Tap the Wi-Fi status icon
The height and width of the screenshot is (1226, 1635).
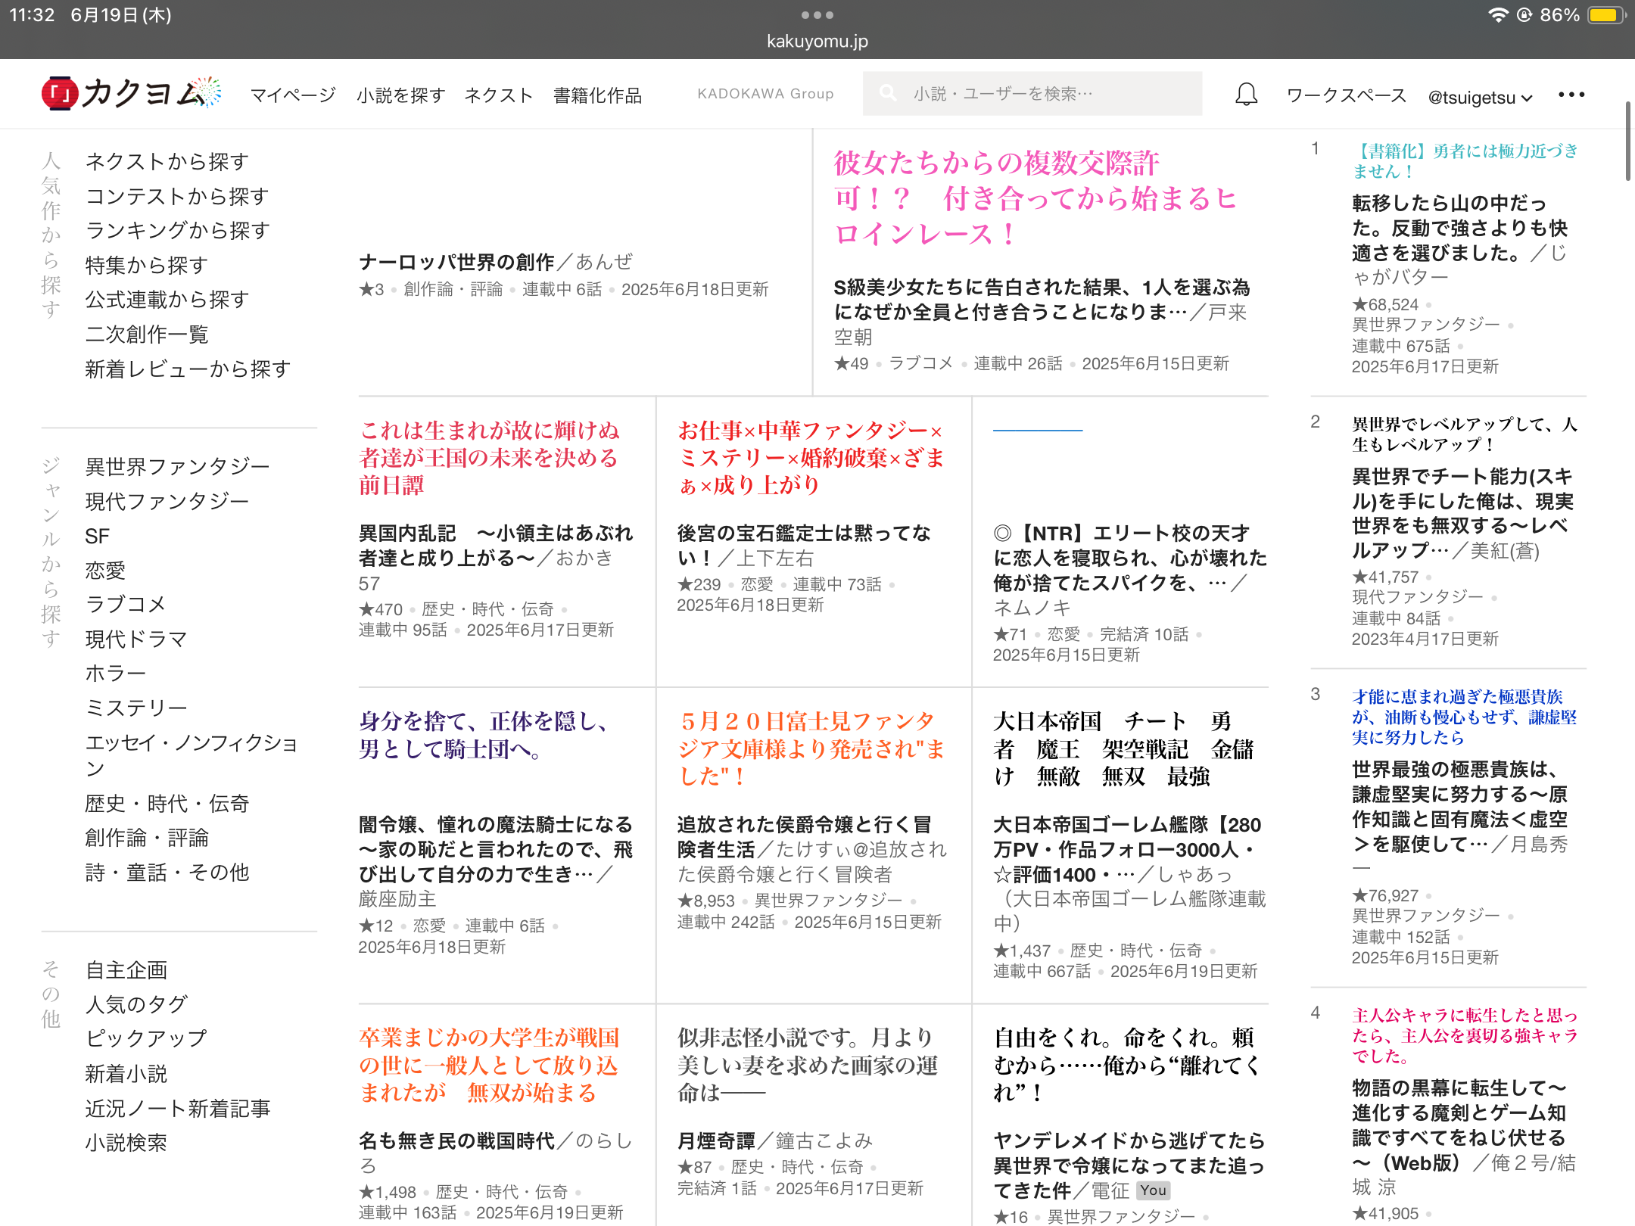tap(1497, 15)
